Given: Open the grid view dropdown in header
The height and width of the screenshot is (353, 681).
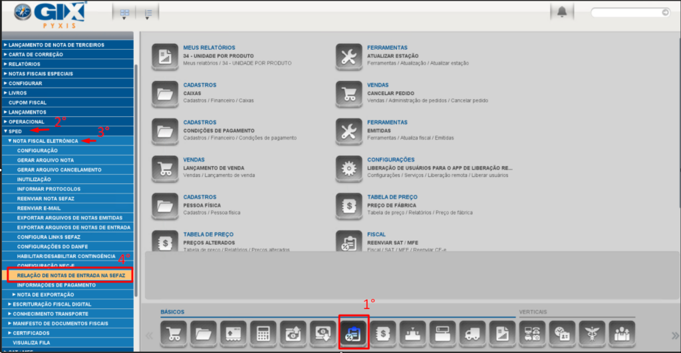Looking at the screenshot, I should pos(125,13).
